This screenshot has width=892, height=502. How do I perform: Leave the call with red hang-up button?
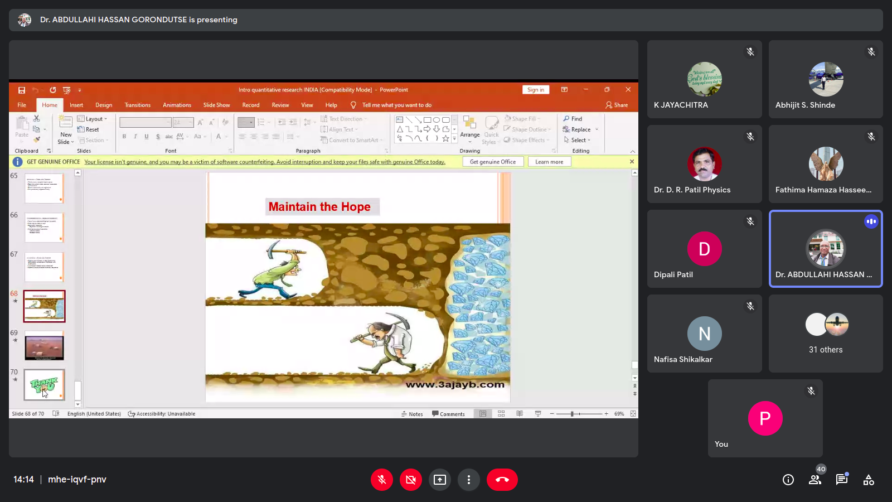click(502, 480)
